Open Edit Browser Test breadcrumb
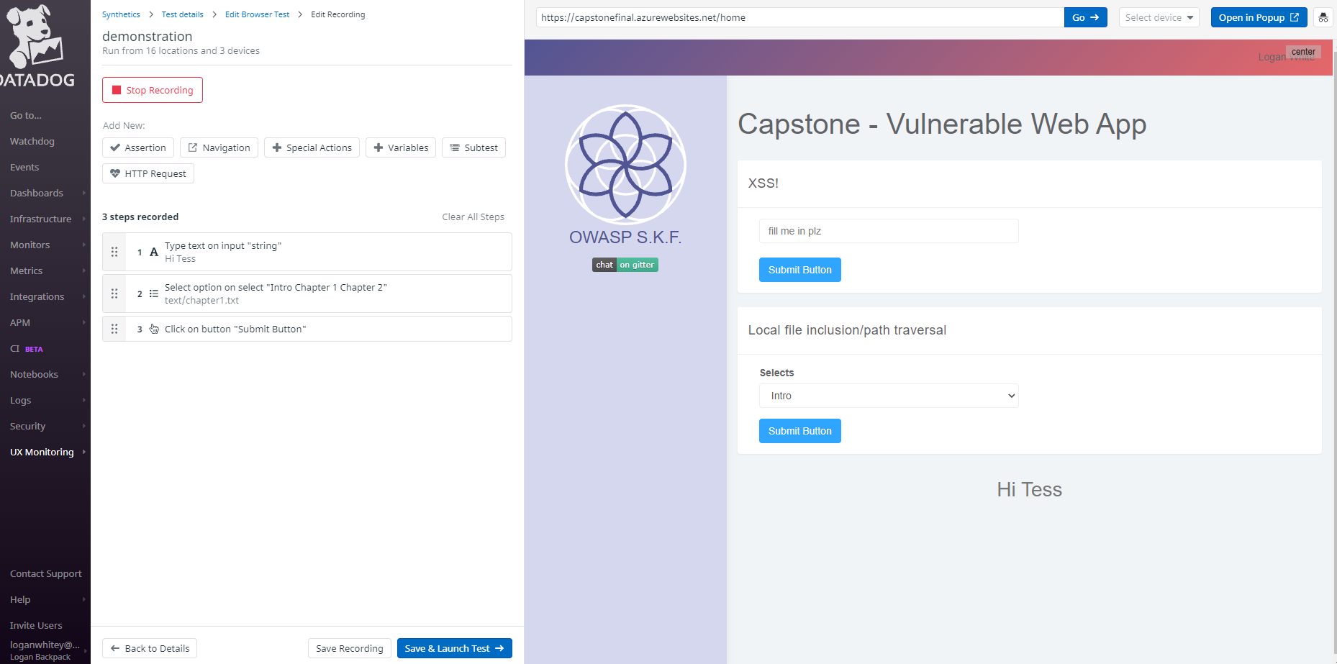Image resolution: width=1337 pixels, height=664 pixels. pyautogui.click(x=257, y=14)
